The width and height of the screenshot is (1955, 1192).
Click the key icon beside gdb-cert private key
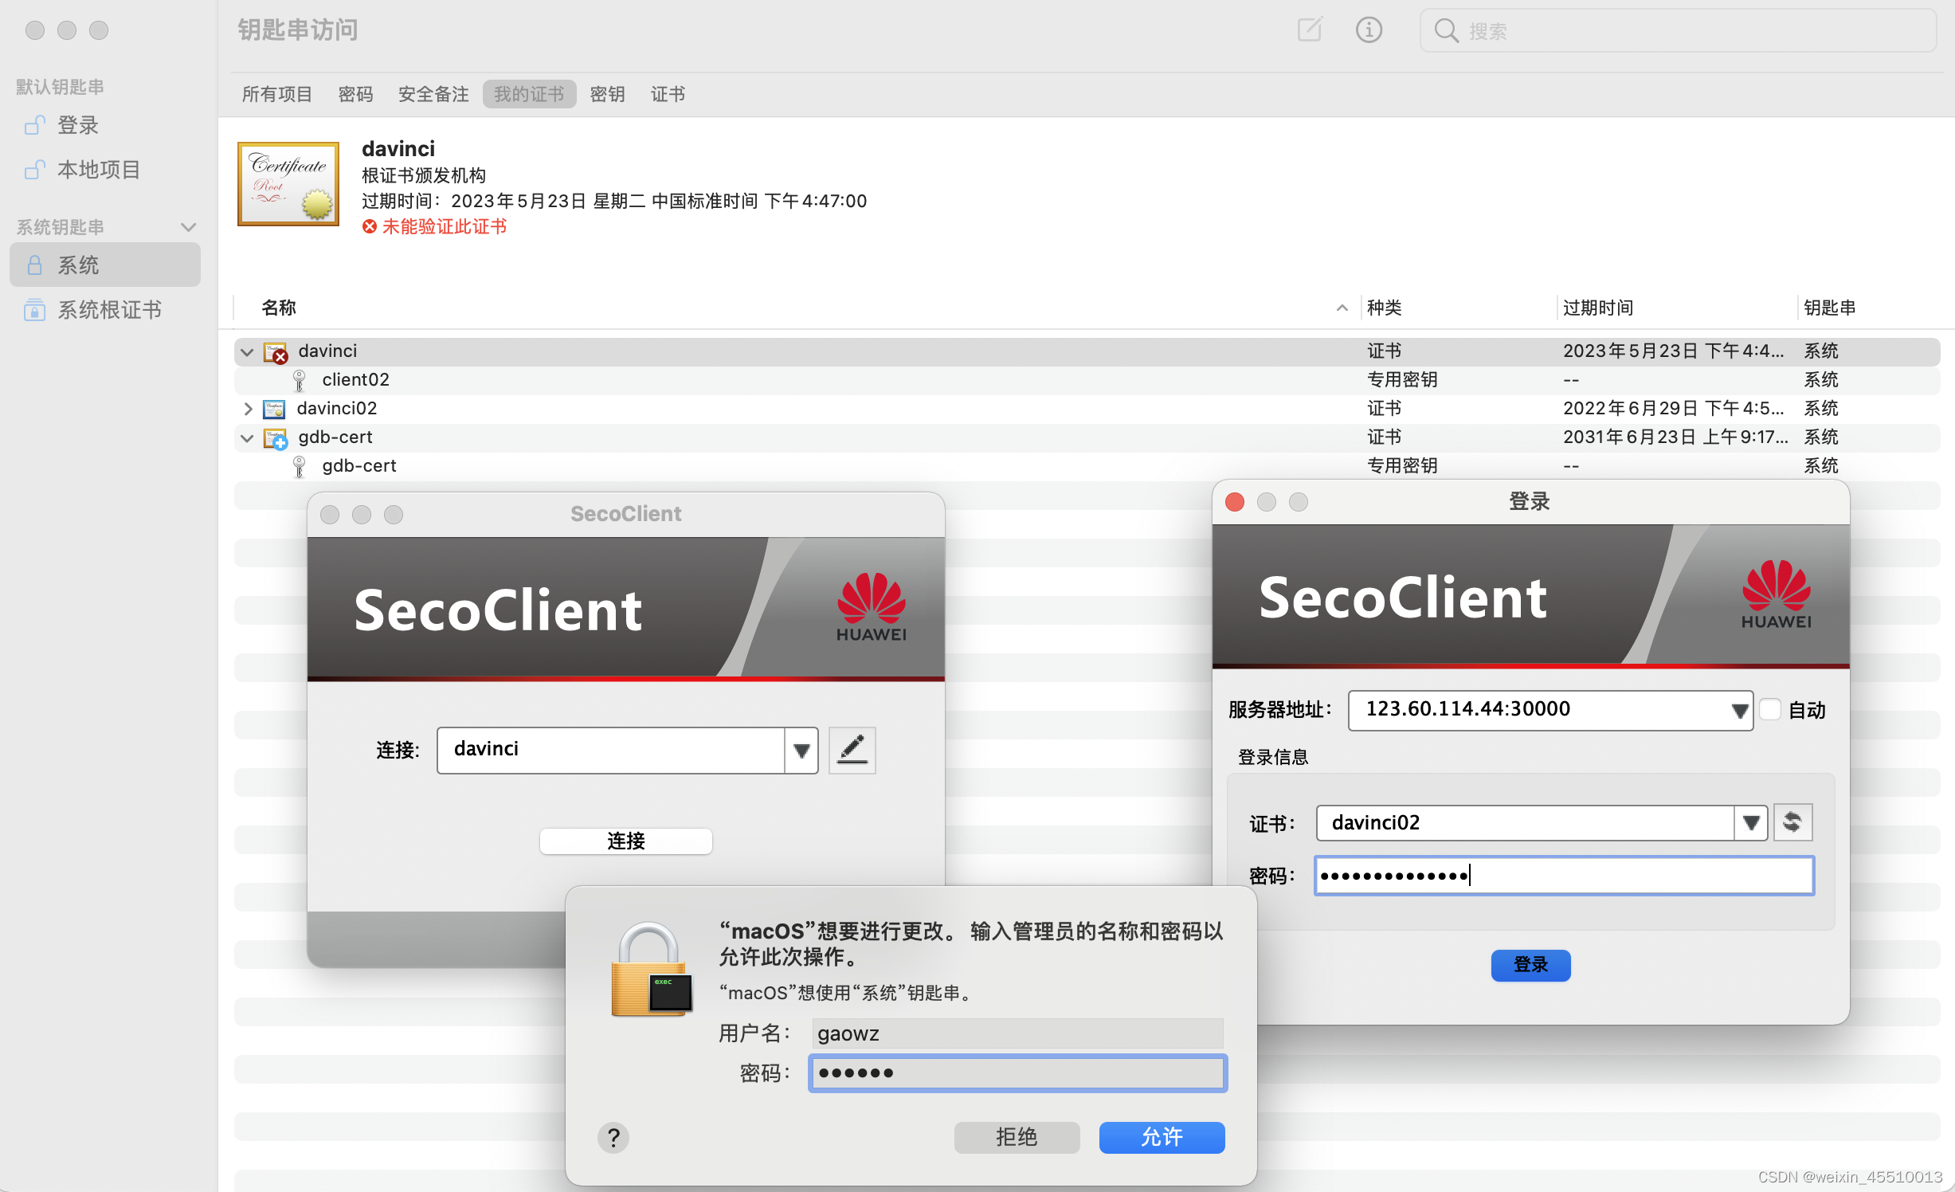[300, 466]
